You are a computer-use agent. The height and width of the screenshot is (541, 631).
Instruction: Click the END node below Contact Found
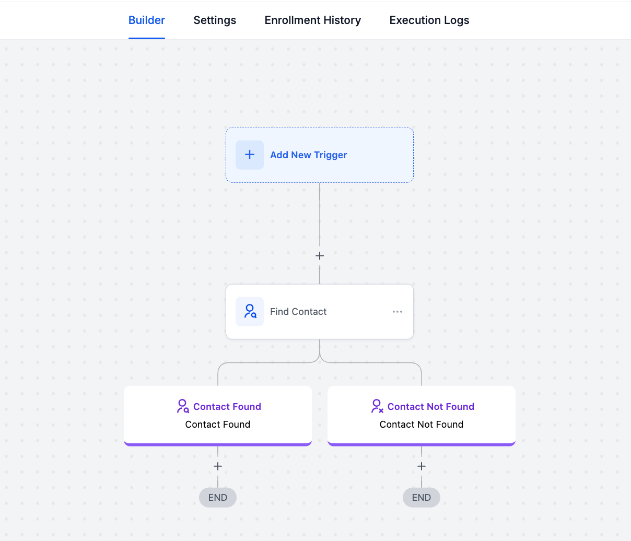pos(218,497)
